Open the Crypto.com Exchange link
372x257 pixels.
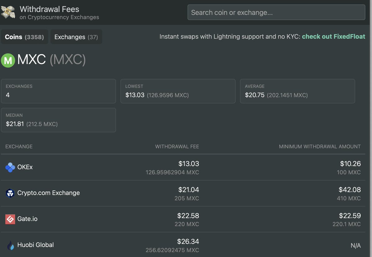pos(48,193)
